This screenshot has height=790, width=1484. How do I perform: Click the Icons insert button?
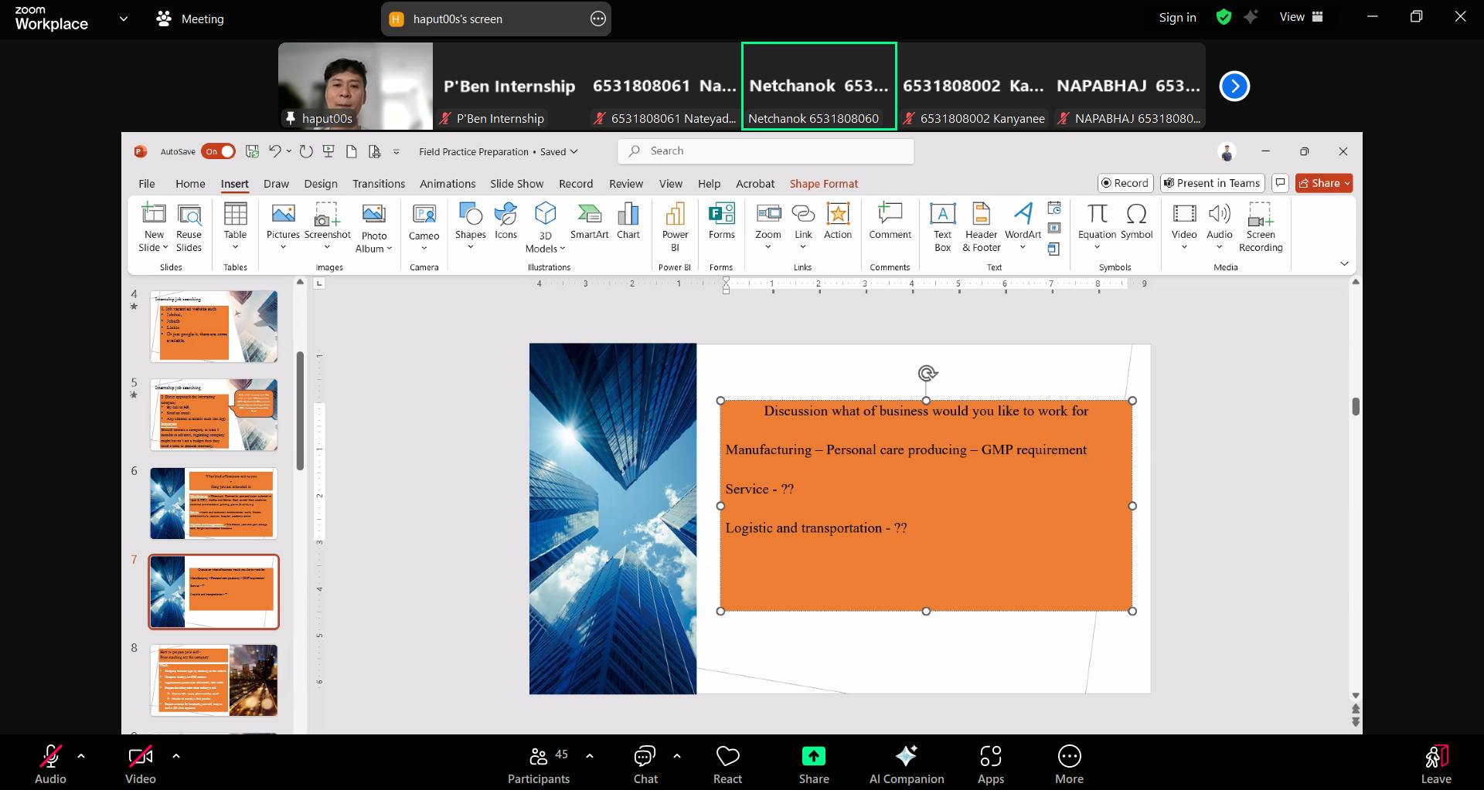(505, 221)
